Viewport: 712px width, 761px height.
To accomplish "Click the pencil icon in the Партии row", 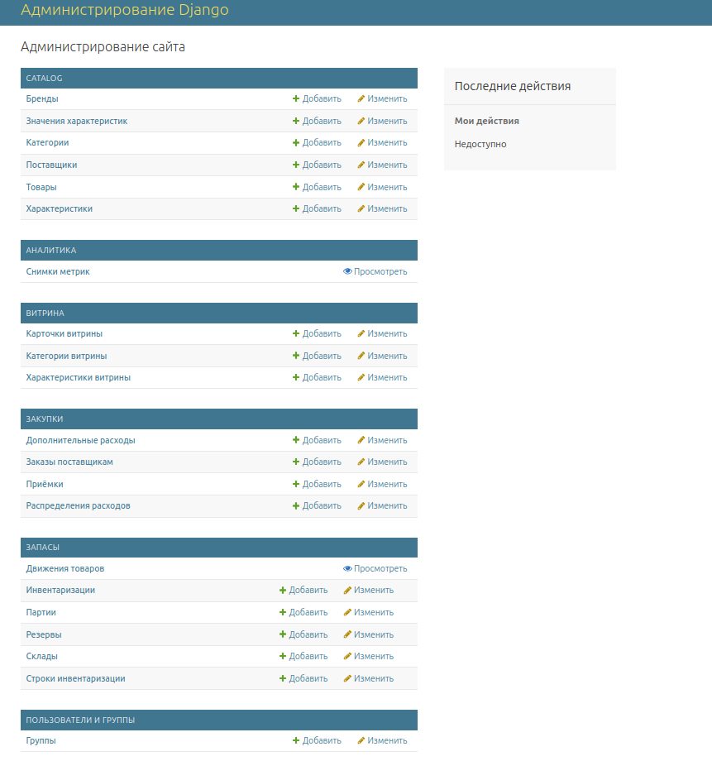I will [347, 612].
